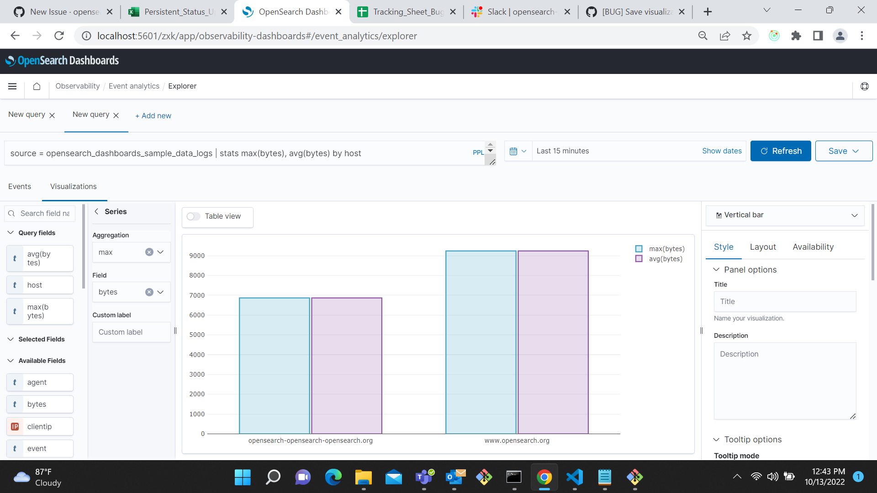Click the back chevron on the Series panel
The width and height of the screenshot is (877, 493).
pyautogui.click(x=96, y=211)
